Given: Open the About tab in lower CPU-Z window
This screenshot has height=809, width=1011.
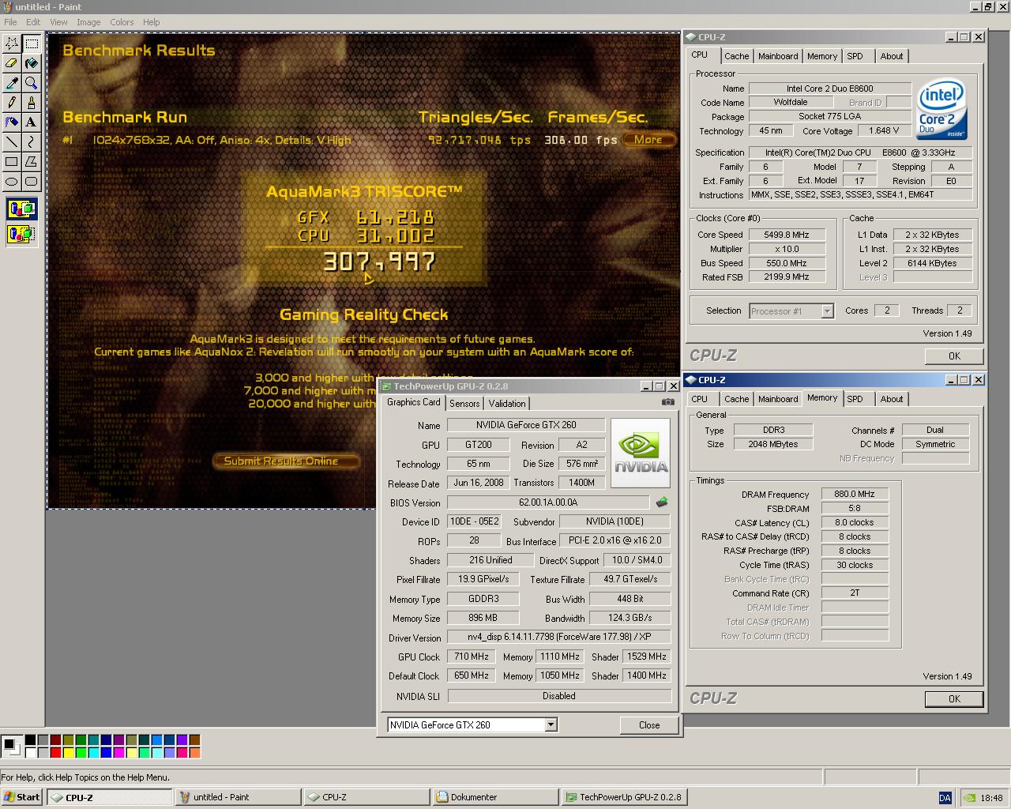Looking at the screenshot, I should click(892, 399).
